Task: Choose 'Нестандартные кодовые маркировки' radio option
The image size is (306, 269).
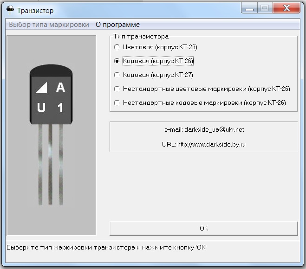Action: pos(117,103)
